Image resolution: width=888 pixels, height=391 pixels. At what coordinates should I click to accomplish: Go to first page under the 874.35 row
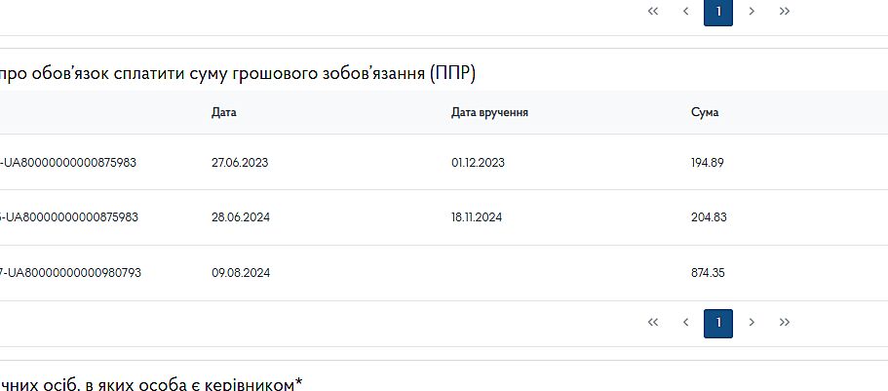(653, 323)
